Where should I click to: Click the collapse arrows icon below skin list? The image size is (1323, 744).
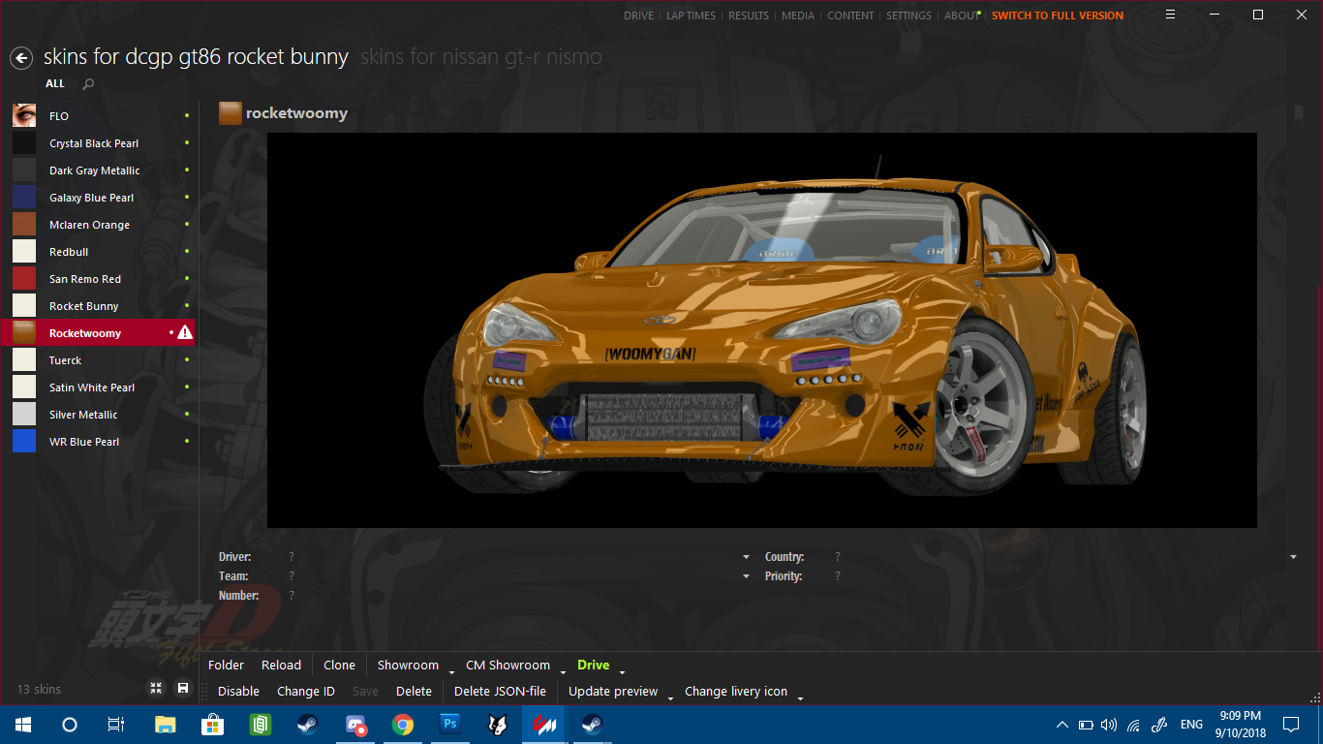pos(156,688)
